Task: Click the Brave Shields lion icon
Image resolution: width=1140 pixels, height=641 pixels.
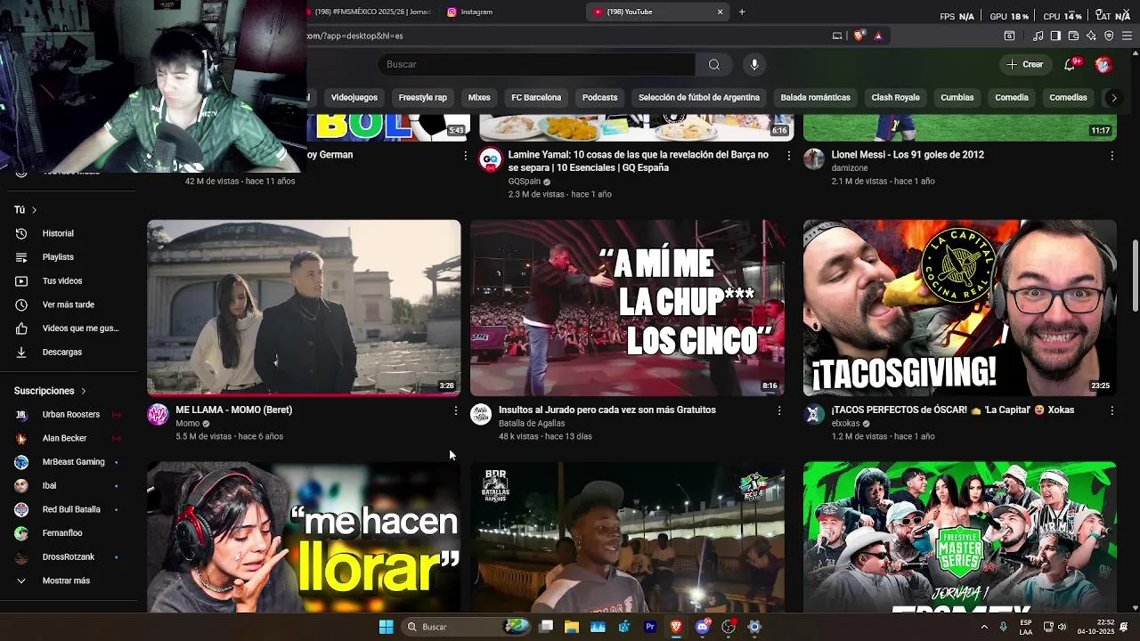Action: coord(859,36)
